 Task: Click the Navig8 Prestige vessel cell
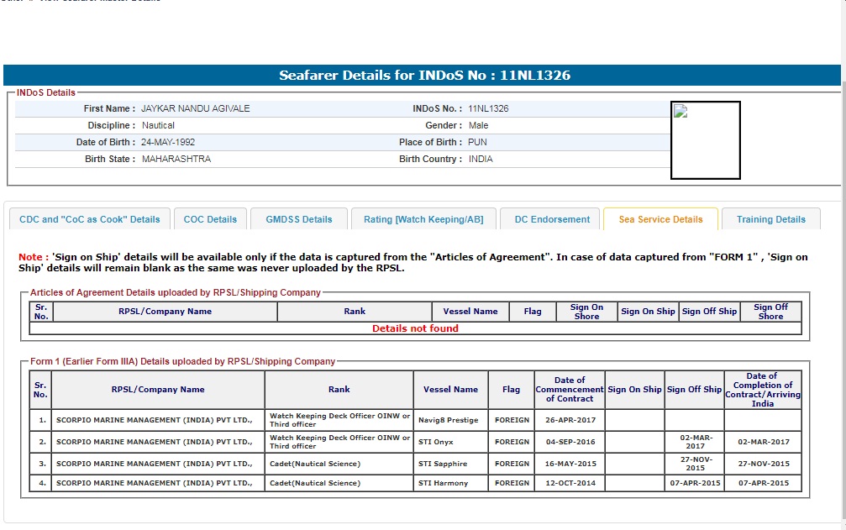tap(450, 420)
